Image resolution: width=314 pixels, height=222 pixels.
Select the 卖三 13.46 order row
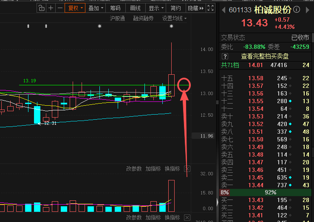[265, 170]
